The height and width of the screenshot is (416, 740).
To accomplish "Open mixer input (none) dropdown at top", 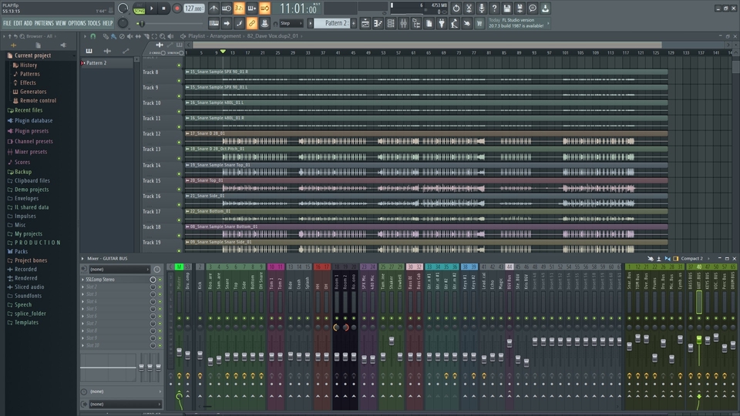I will (x=119, y=270).
